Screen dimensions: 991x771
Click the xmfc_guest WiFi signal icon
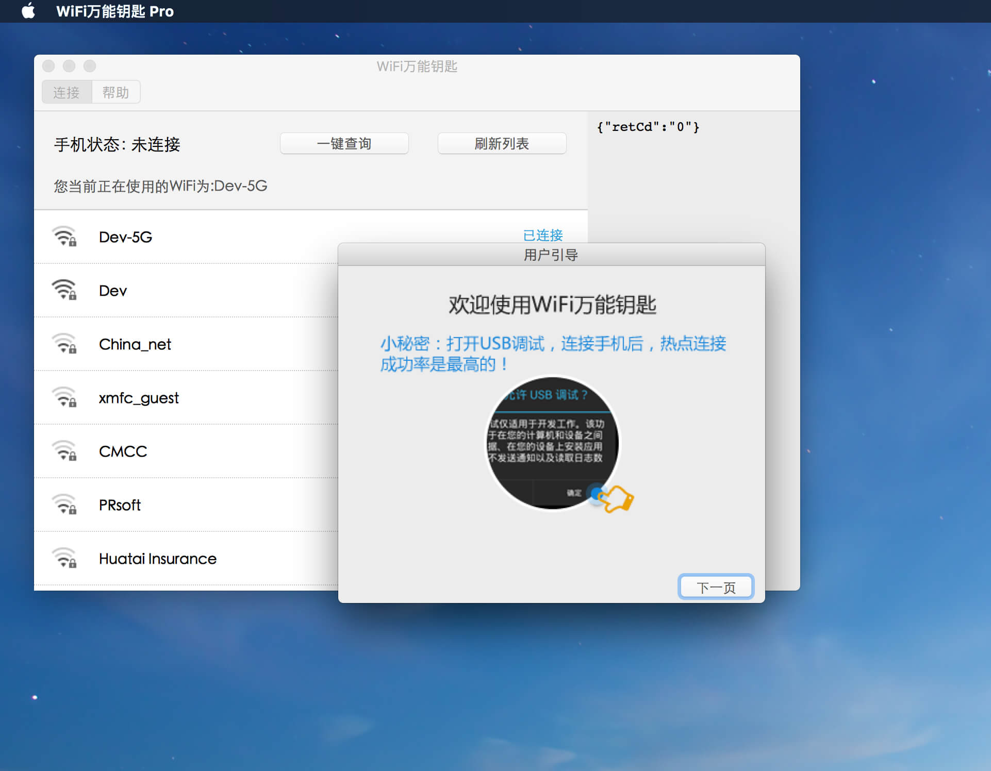click(64, 397)
